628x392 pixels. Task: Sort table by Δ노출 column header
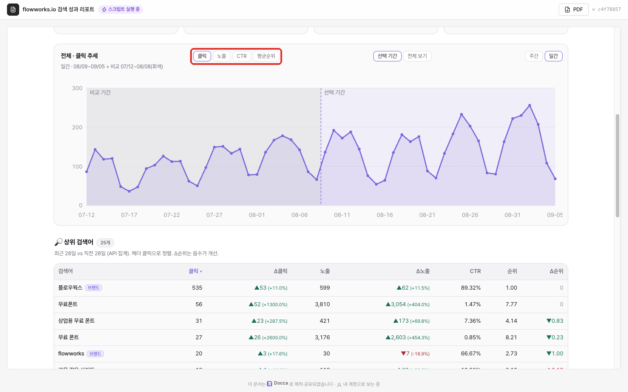pos(423,271)
